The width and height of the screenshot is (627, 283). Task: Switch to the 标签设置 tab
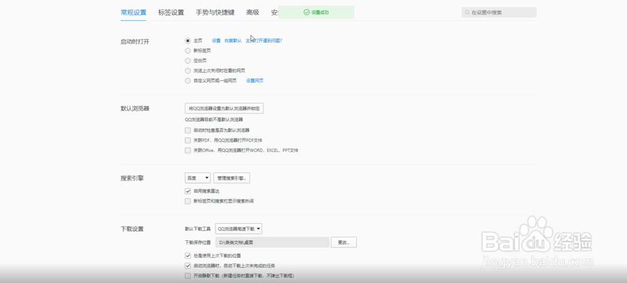[171, 13]
